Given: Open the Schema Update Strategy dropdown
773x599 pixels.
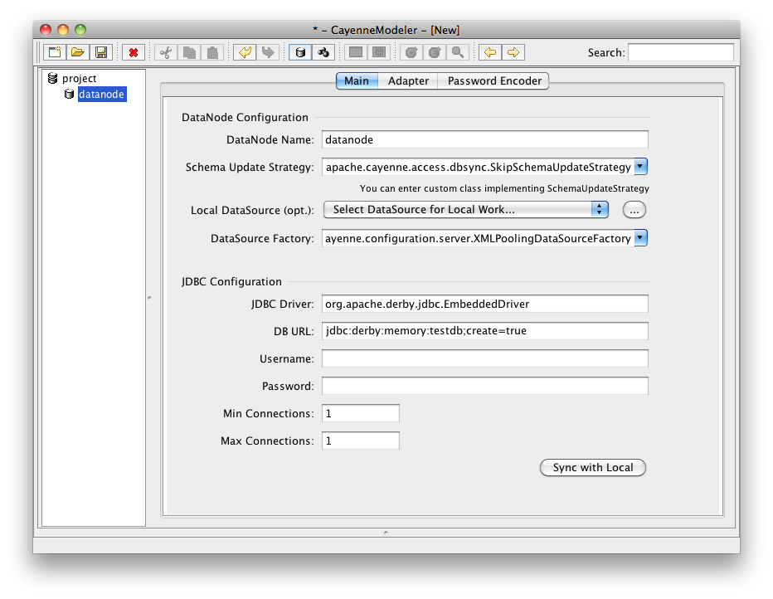Looking at the screenshot, I should coord(640,167).
